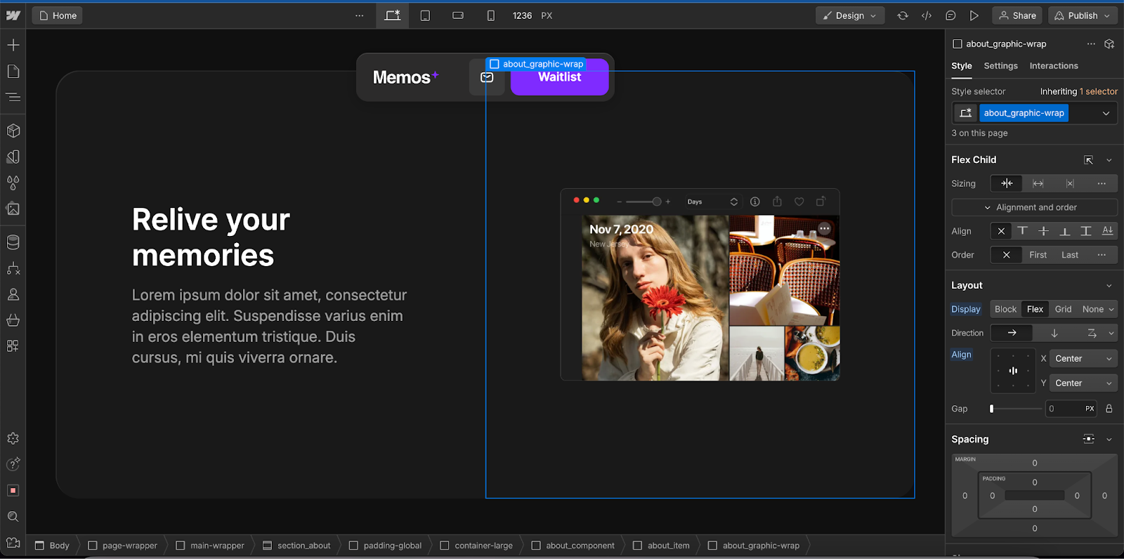Screen dimensions: 1124x559
Task: Click the Gap slider handle
Action: 991,409
